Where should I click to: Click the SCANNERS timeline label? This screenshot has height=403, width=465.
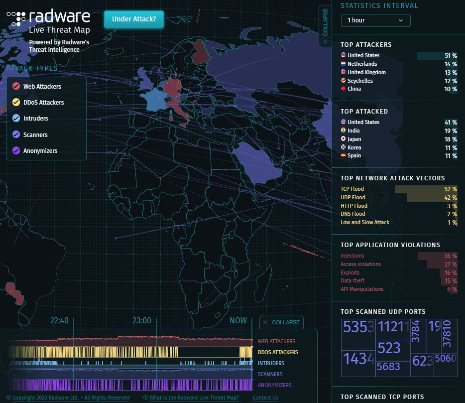click(270, 374)
